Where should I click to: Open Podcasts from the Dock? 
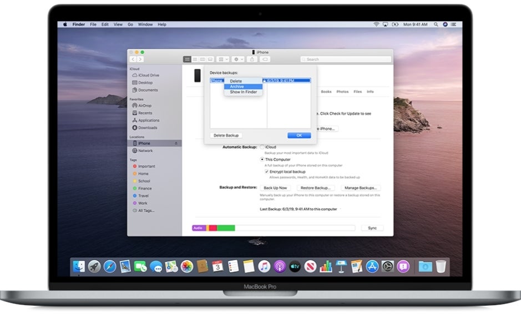(x=280, y=266)
